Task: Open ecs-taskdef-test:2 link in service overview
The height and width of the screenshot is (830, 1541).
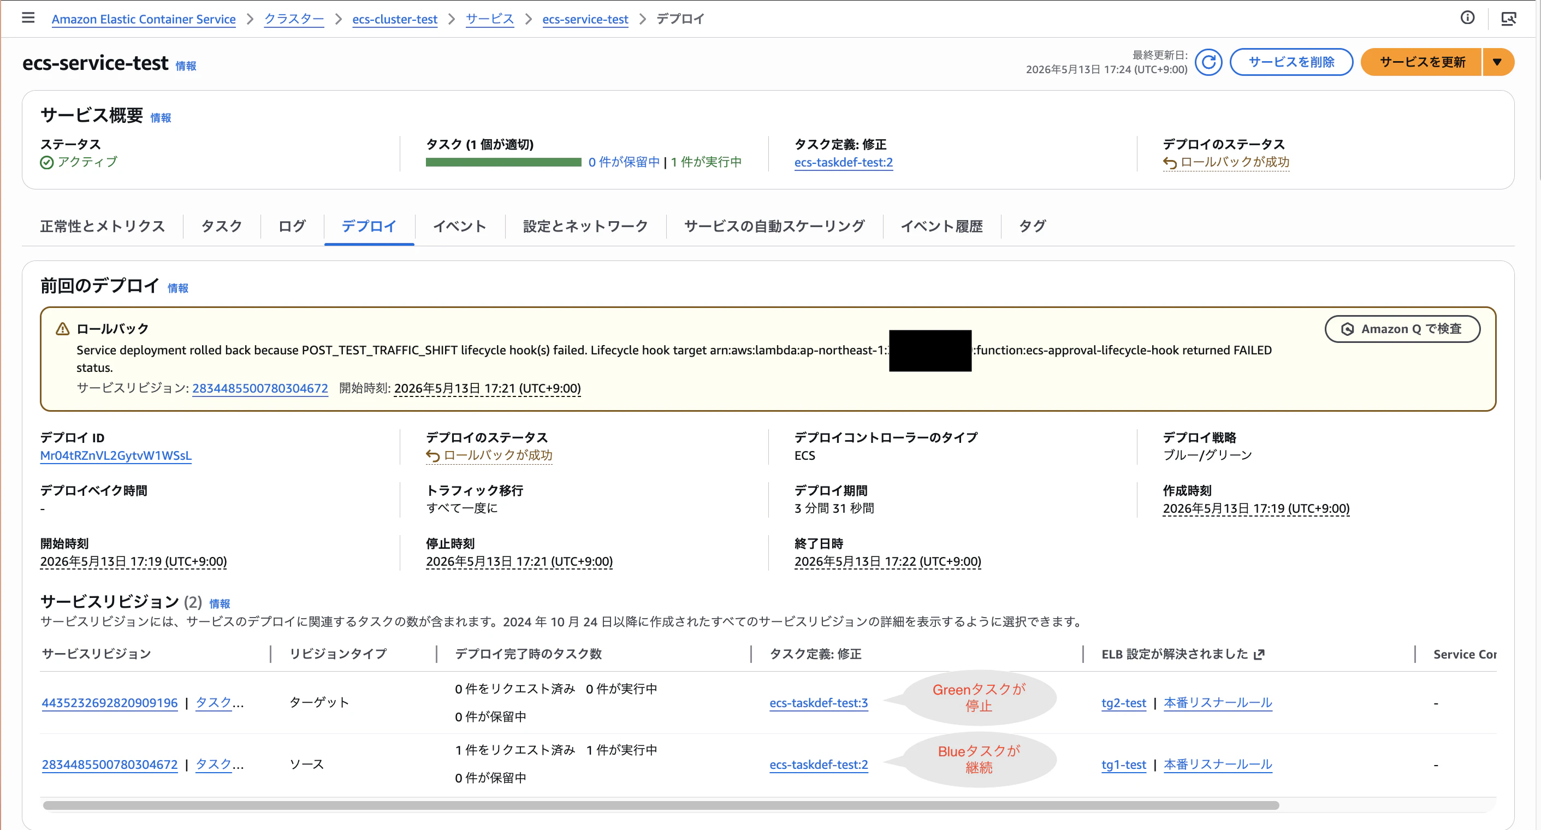Action: 844,162
